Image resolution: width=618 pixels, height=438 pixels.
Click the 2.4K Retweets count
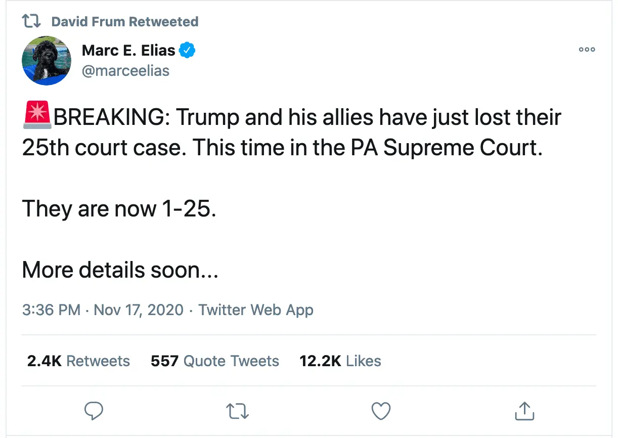coord(78,361)
